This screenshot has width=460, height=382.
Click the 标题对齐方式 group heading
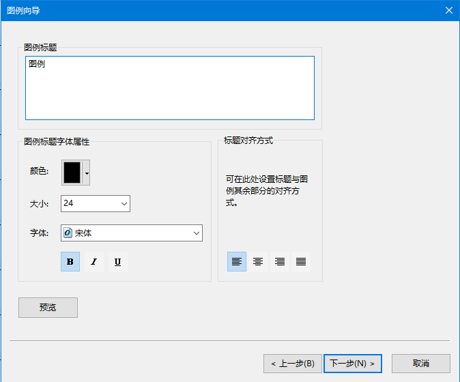[248, 141]
